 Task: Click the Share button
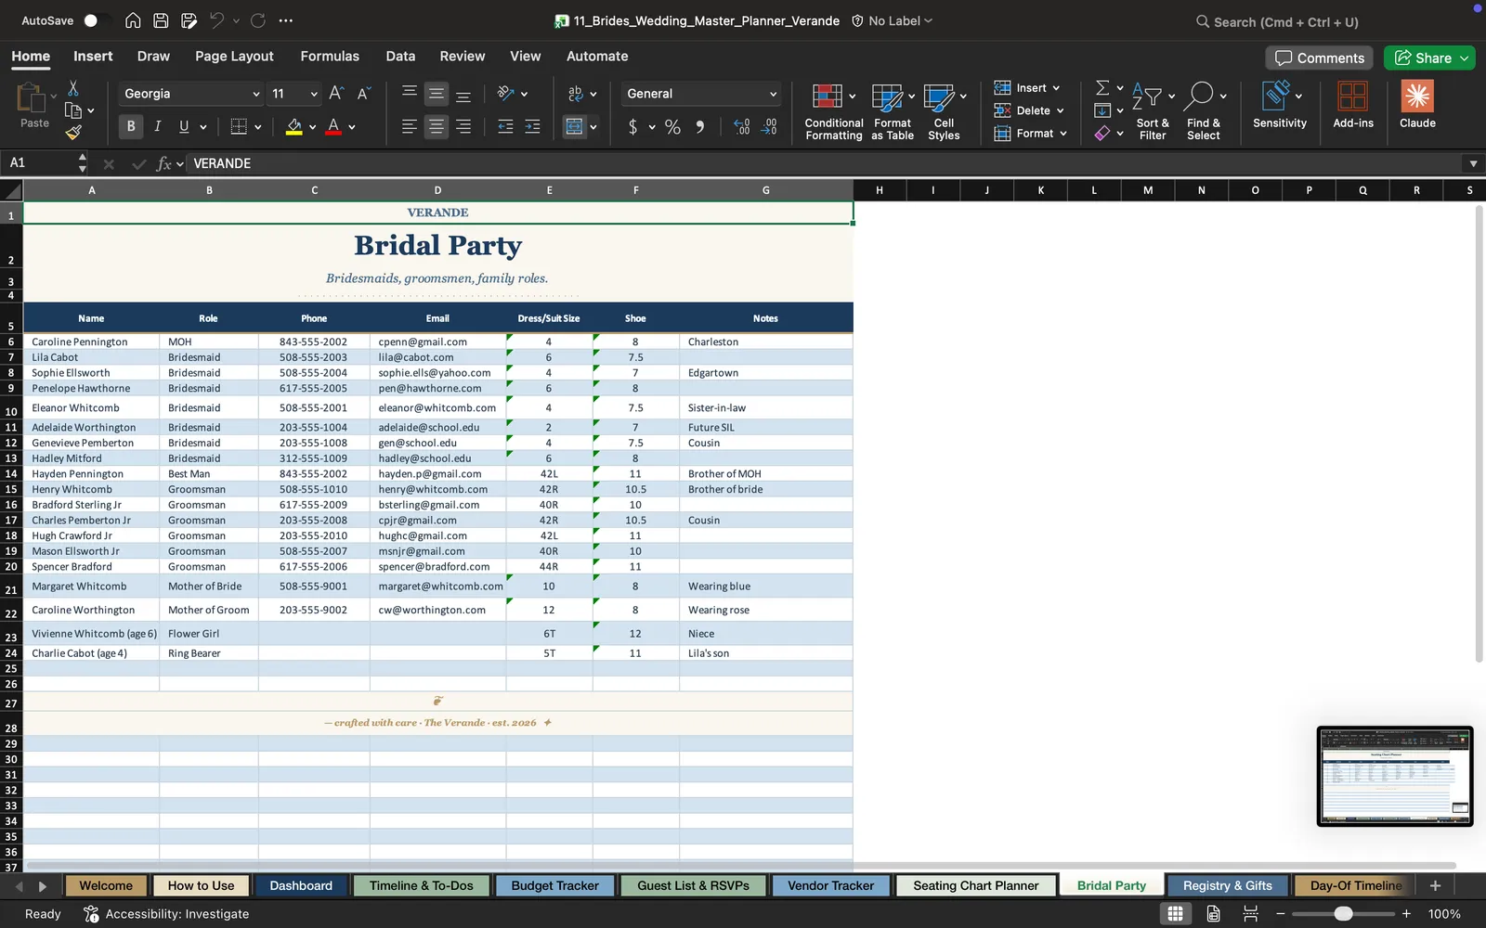(1429, 58)
